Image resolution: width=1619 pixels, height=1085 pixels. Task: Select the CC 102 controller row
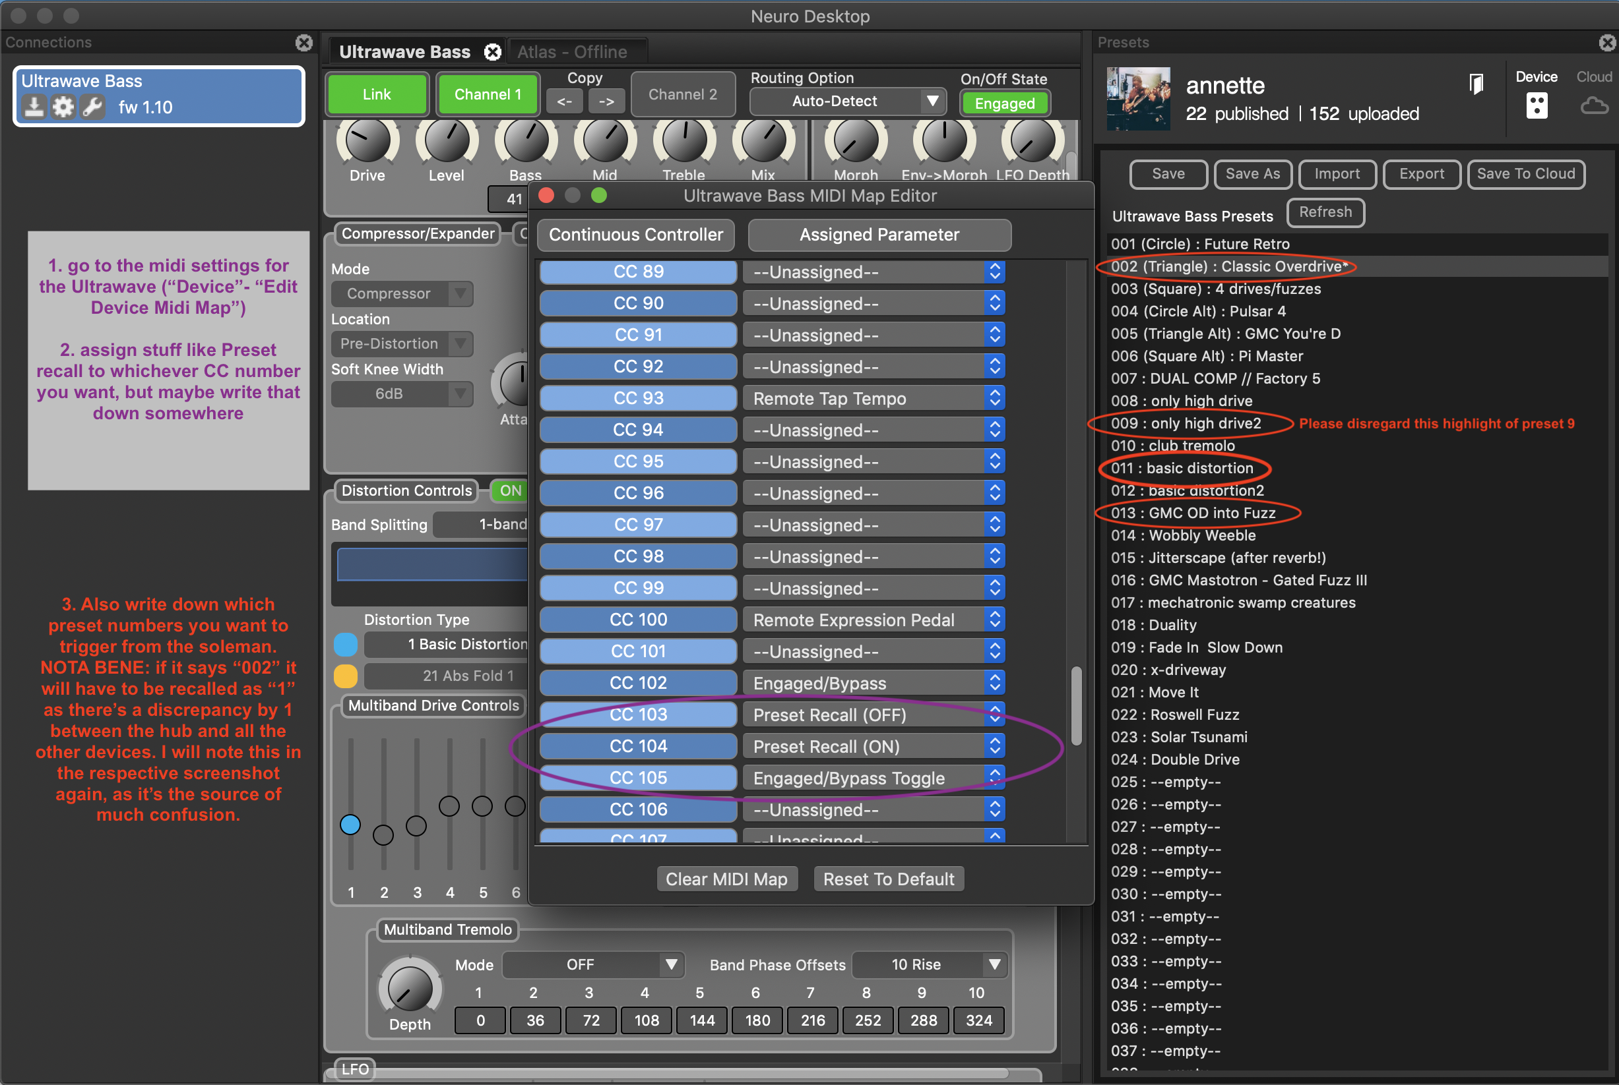(x=638, y=683)
